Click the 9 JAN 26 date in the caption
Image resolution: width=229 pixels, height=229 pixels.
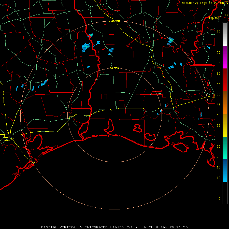pyautogui.click(x=165, y=227)
